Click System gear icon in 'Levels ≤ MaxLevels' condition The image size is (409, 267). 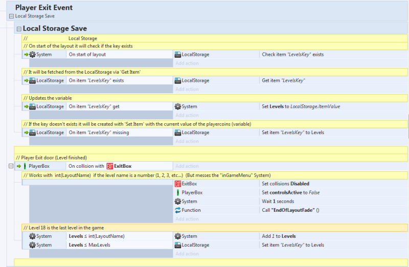(32, 245)
